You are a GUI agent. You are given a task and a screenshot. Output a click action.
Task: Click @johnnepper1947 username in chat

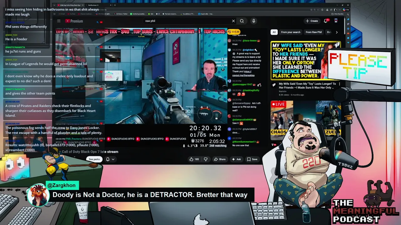tap(242, 85)
